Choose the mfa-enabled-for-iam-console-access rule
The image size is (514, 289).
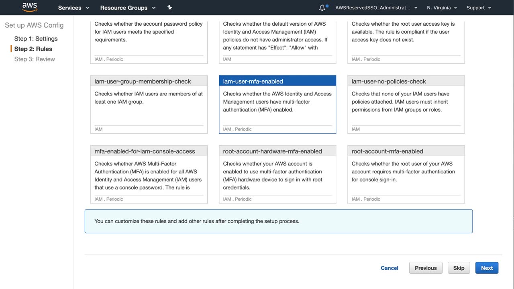[149, 174]
